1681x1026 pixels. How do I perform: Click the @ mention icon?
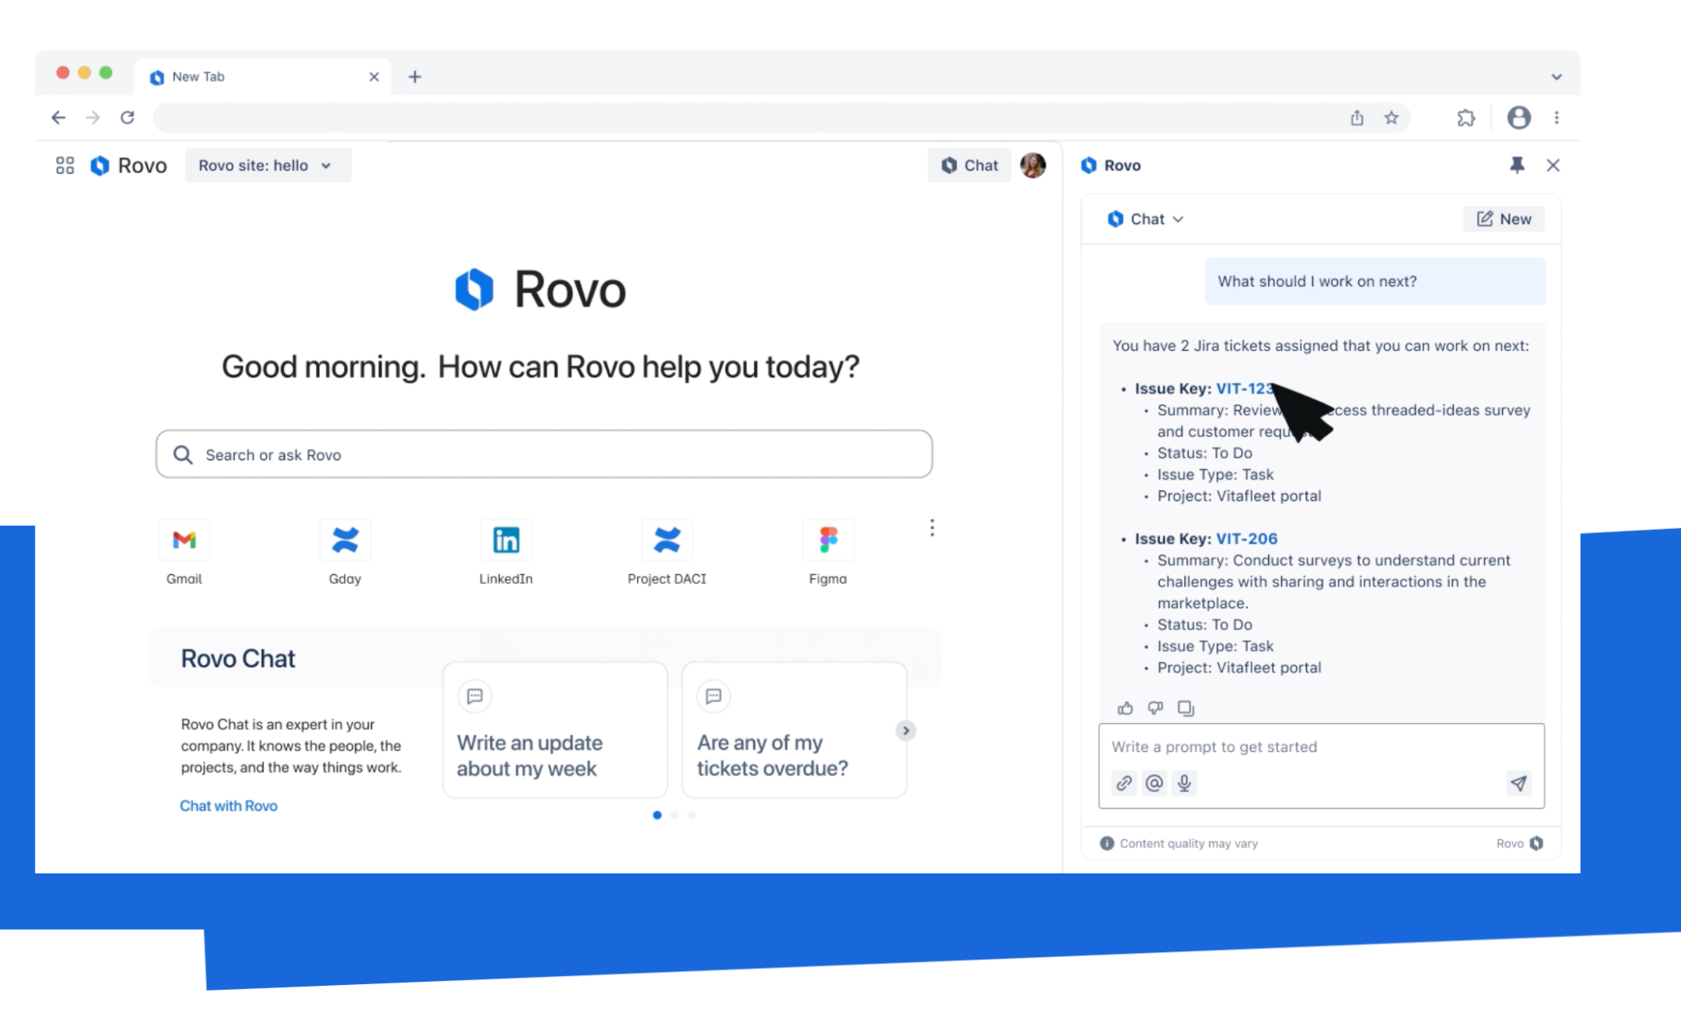1154,783
